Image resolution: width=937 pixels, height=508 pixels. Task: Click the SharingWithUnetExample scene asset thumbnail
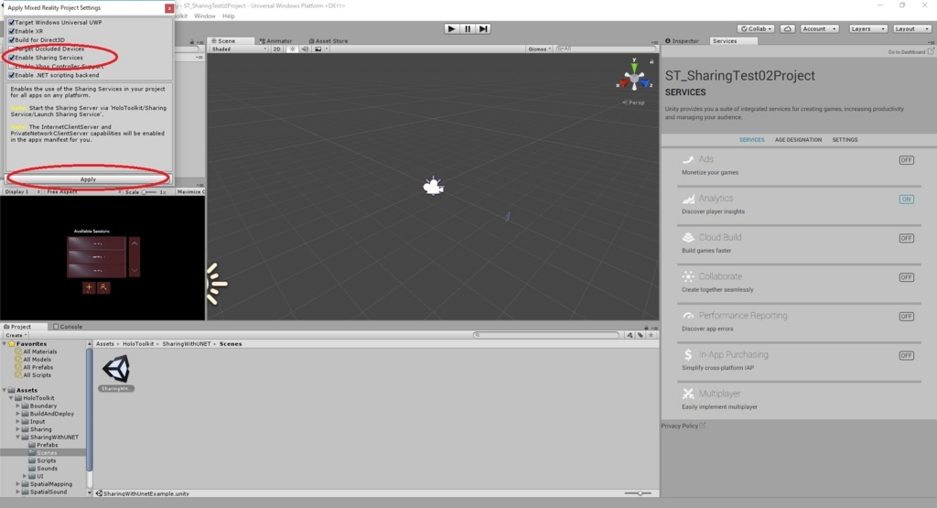[x=116, y=369]
